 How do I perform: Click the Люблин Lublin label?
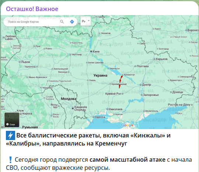10,37
